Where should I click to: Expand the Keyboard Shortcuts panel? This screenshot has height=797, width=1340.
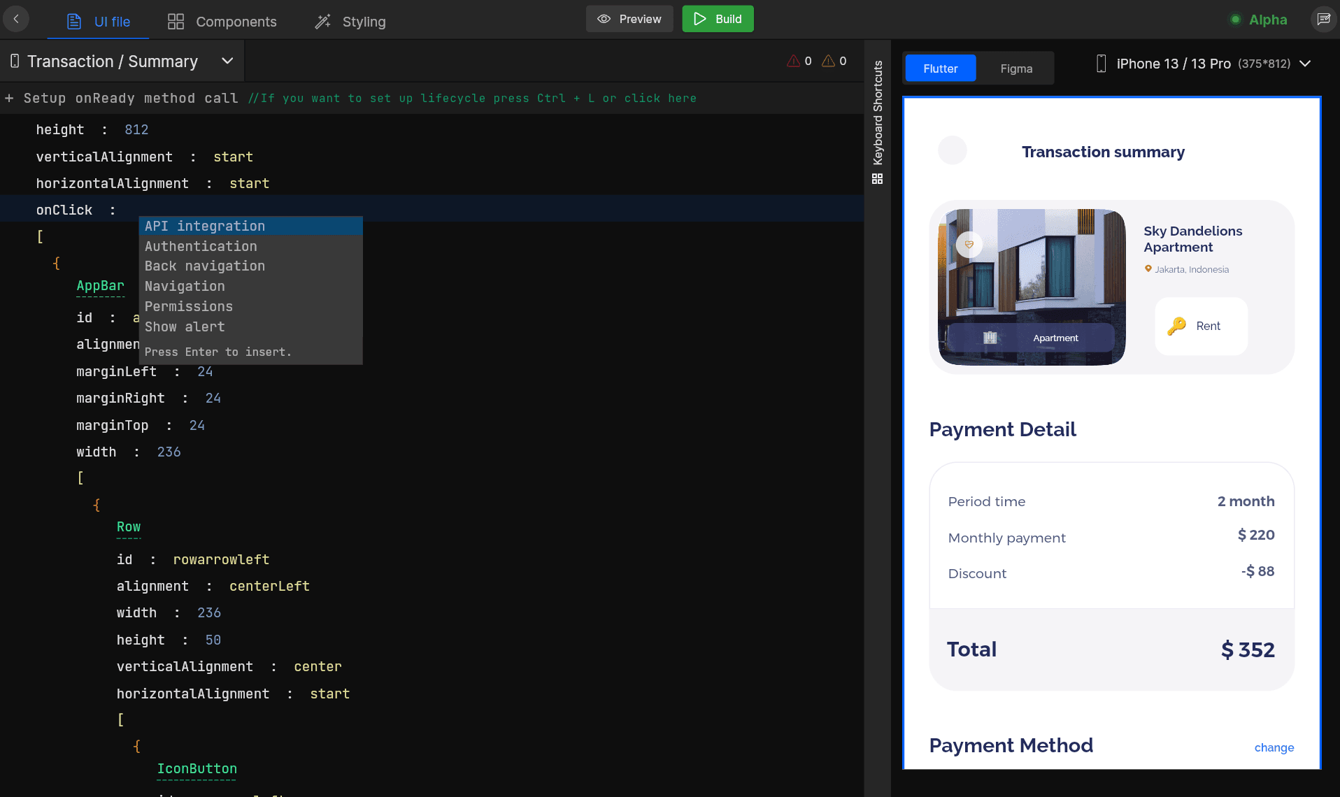(878, 119)
